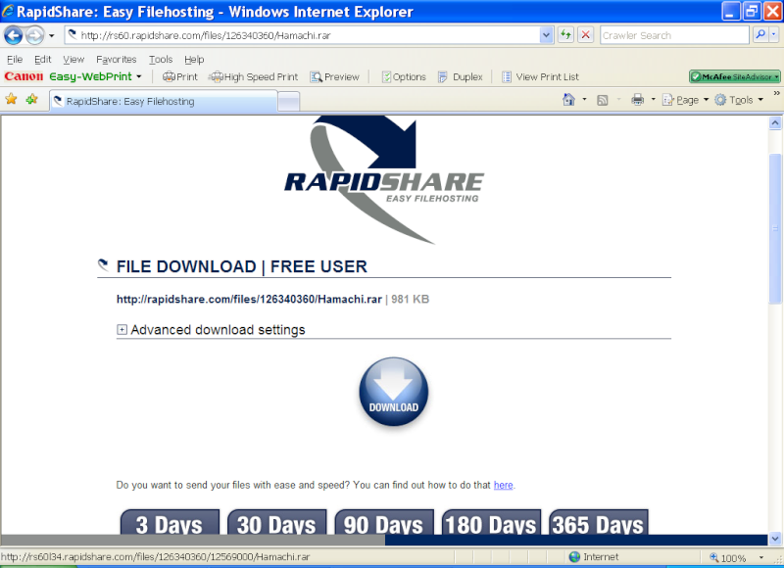The image size is (784, 568).
Task: Open the search provider dropdown arrow
Action: [x=774, y=35]
